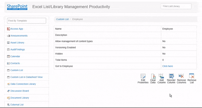Click the Discussion Board icon

point(8,91)
